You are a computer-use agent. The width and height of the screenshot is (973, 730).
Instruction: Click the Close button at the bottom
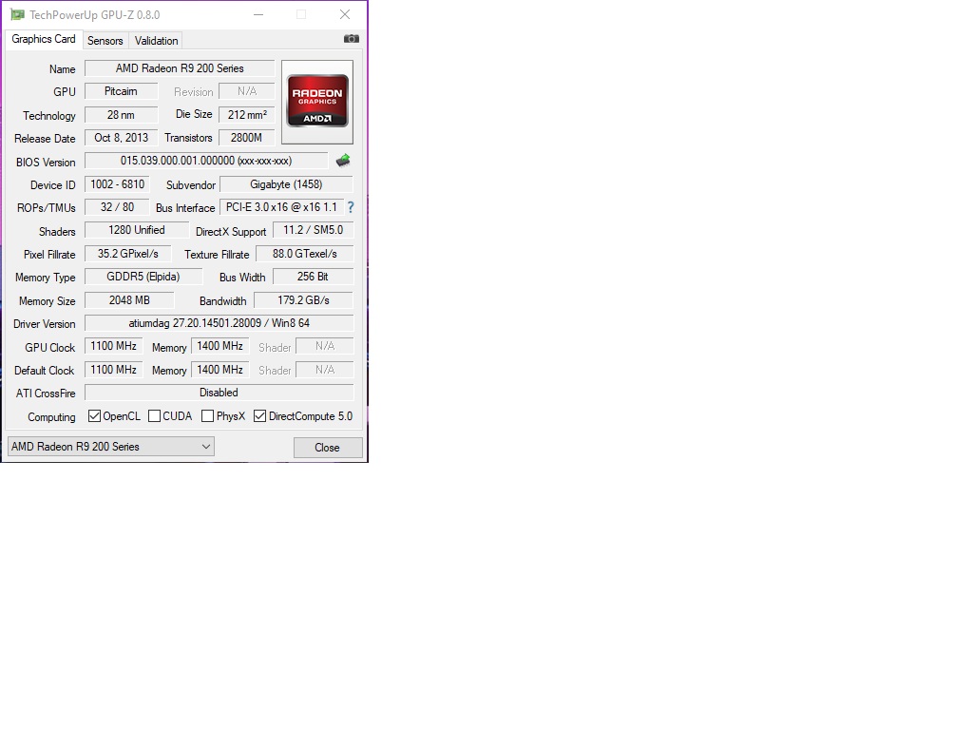tap(328, 448)
